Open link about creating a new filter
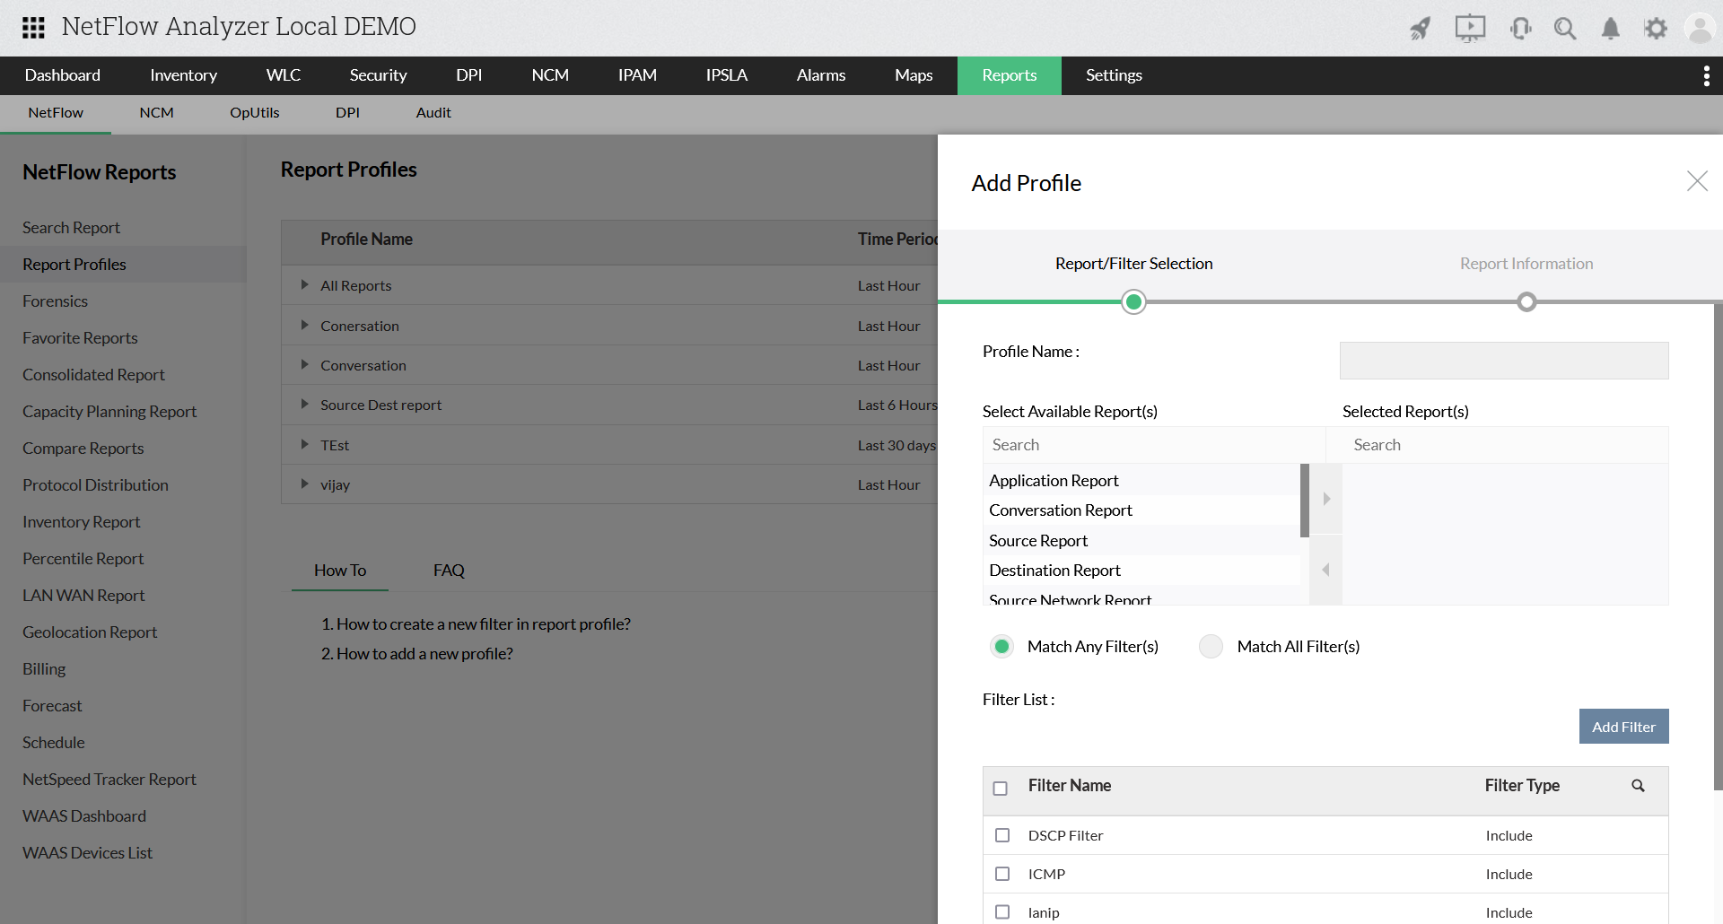 click(x=485, y=623)
